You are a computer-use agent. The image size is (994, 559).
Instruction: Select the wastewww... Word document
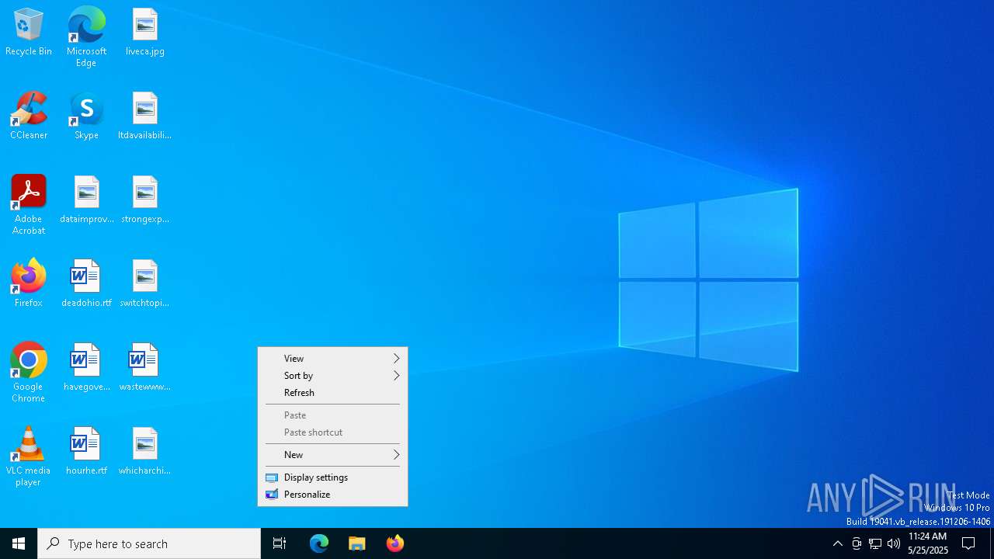144,368
